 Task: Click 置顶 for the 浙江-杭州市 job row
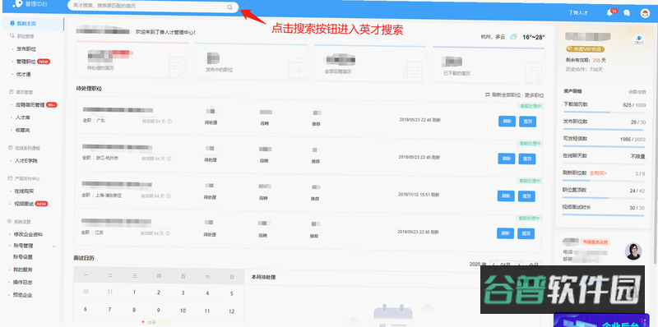(527, 159)
